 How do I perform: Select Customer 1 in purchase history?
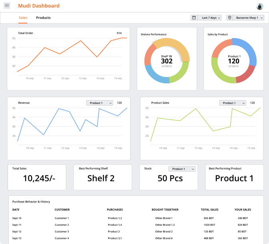[x=62, y=218]
